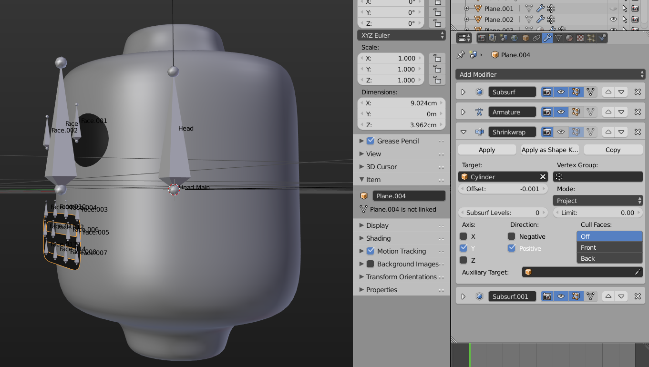Open the Render Layers properties tab
This screenshot has height=367, width=649.
point(493,38)
